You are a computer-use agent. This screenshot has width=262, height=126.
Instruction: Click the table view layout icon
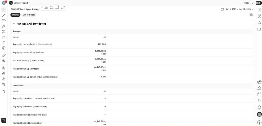[251, 15]
